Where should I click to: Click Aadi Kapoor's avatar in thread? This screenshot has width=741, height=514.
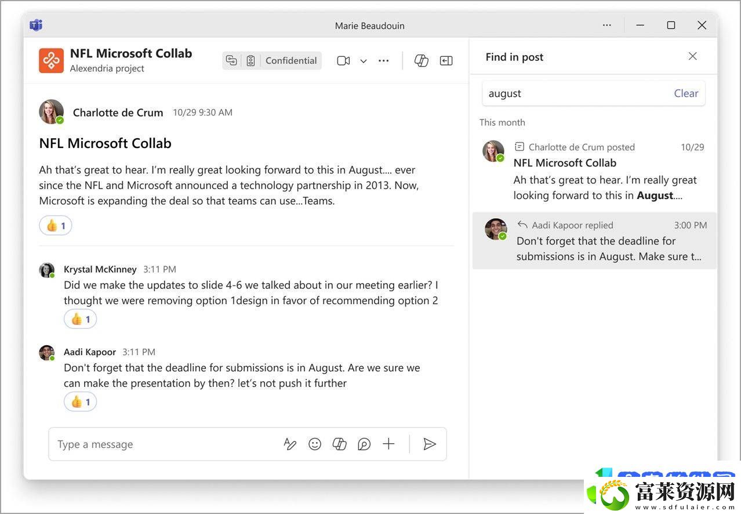point(47,353)
